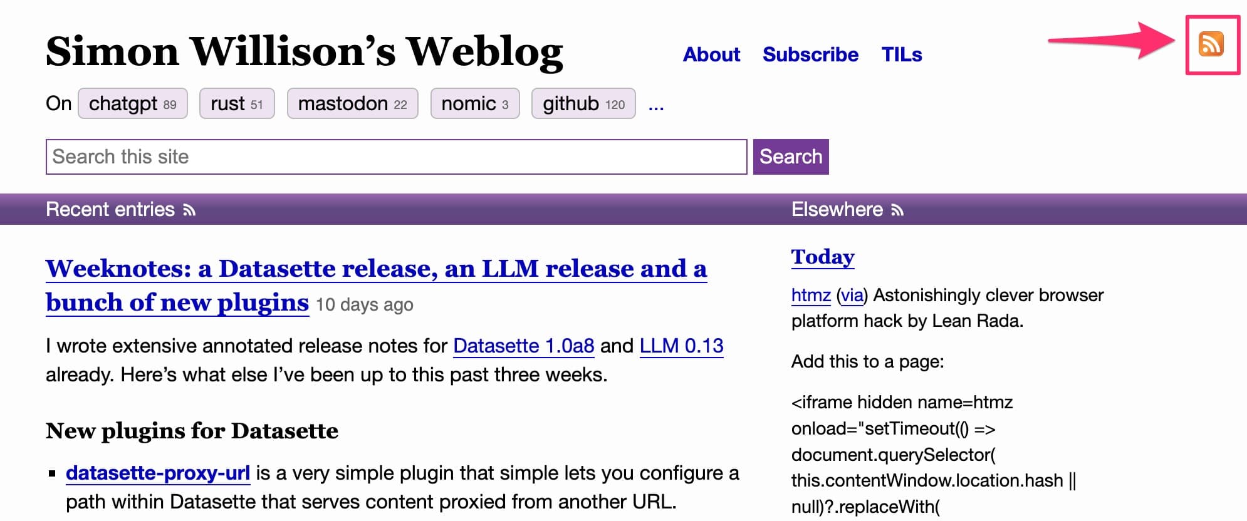The image size is (1247, 521).
Task: Click the Search this site input field
Action: click(395, 157)
